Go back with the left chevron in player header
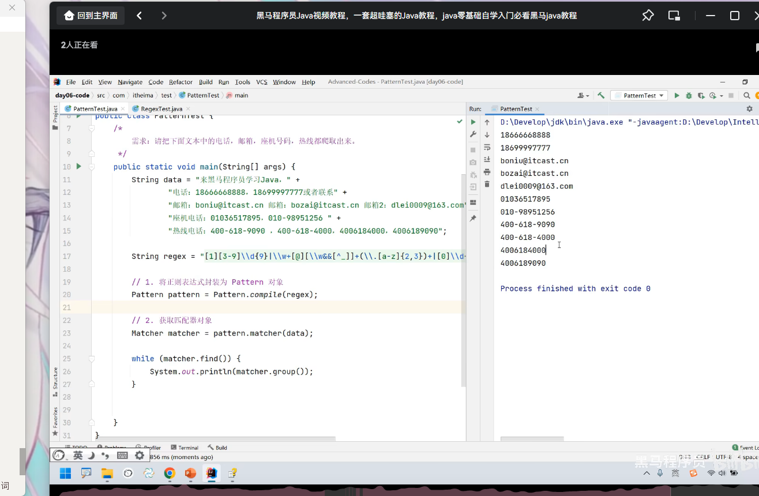The width and height of the screenshot is (759, 496). [x=140, y=16]
